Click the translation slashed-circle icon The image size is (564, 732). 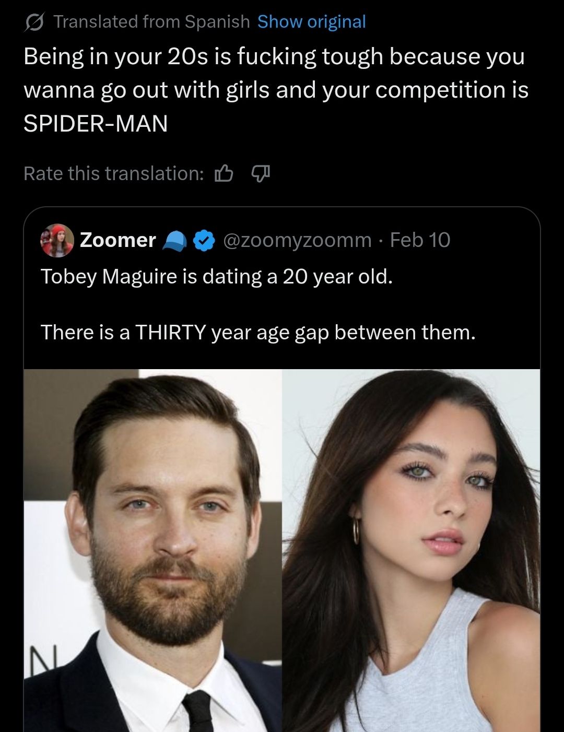point(34,22)
